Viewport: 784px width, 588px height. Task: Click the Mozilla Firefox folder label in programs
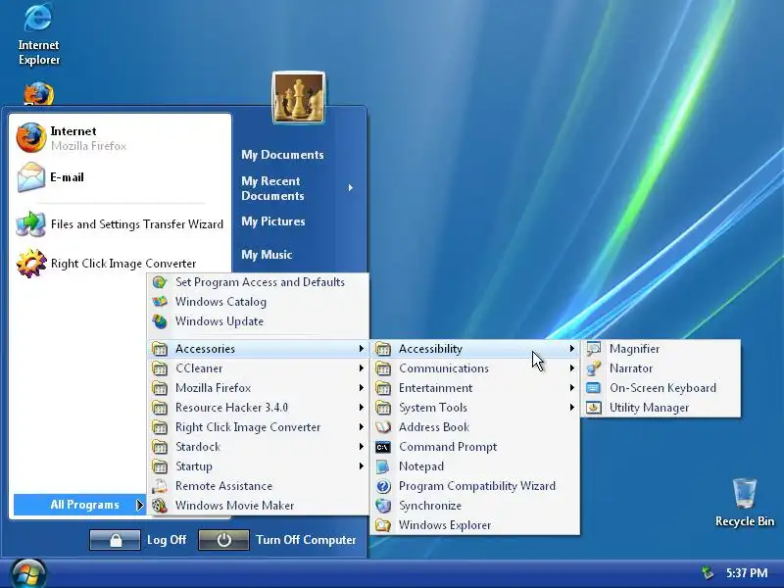(213, 388)
